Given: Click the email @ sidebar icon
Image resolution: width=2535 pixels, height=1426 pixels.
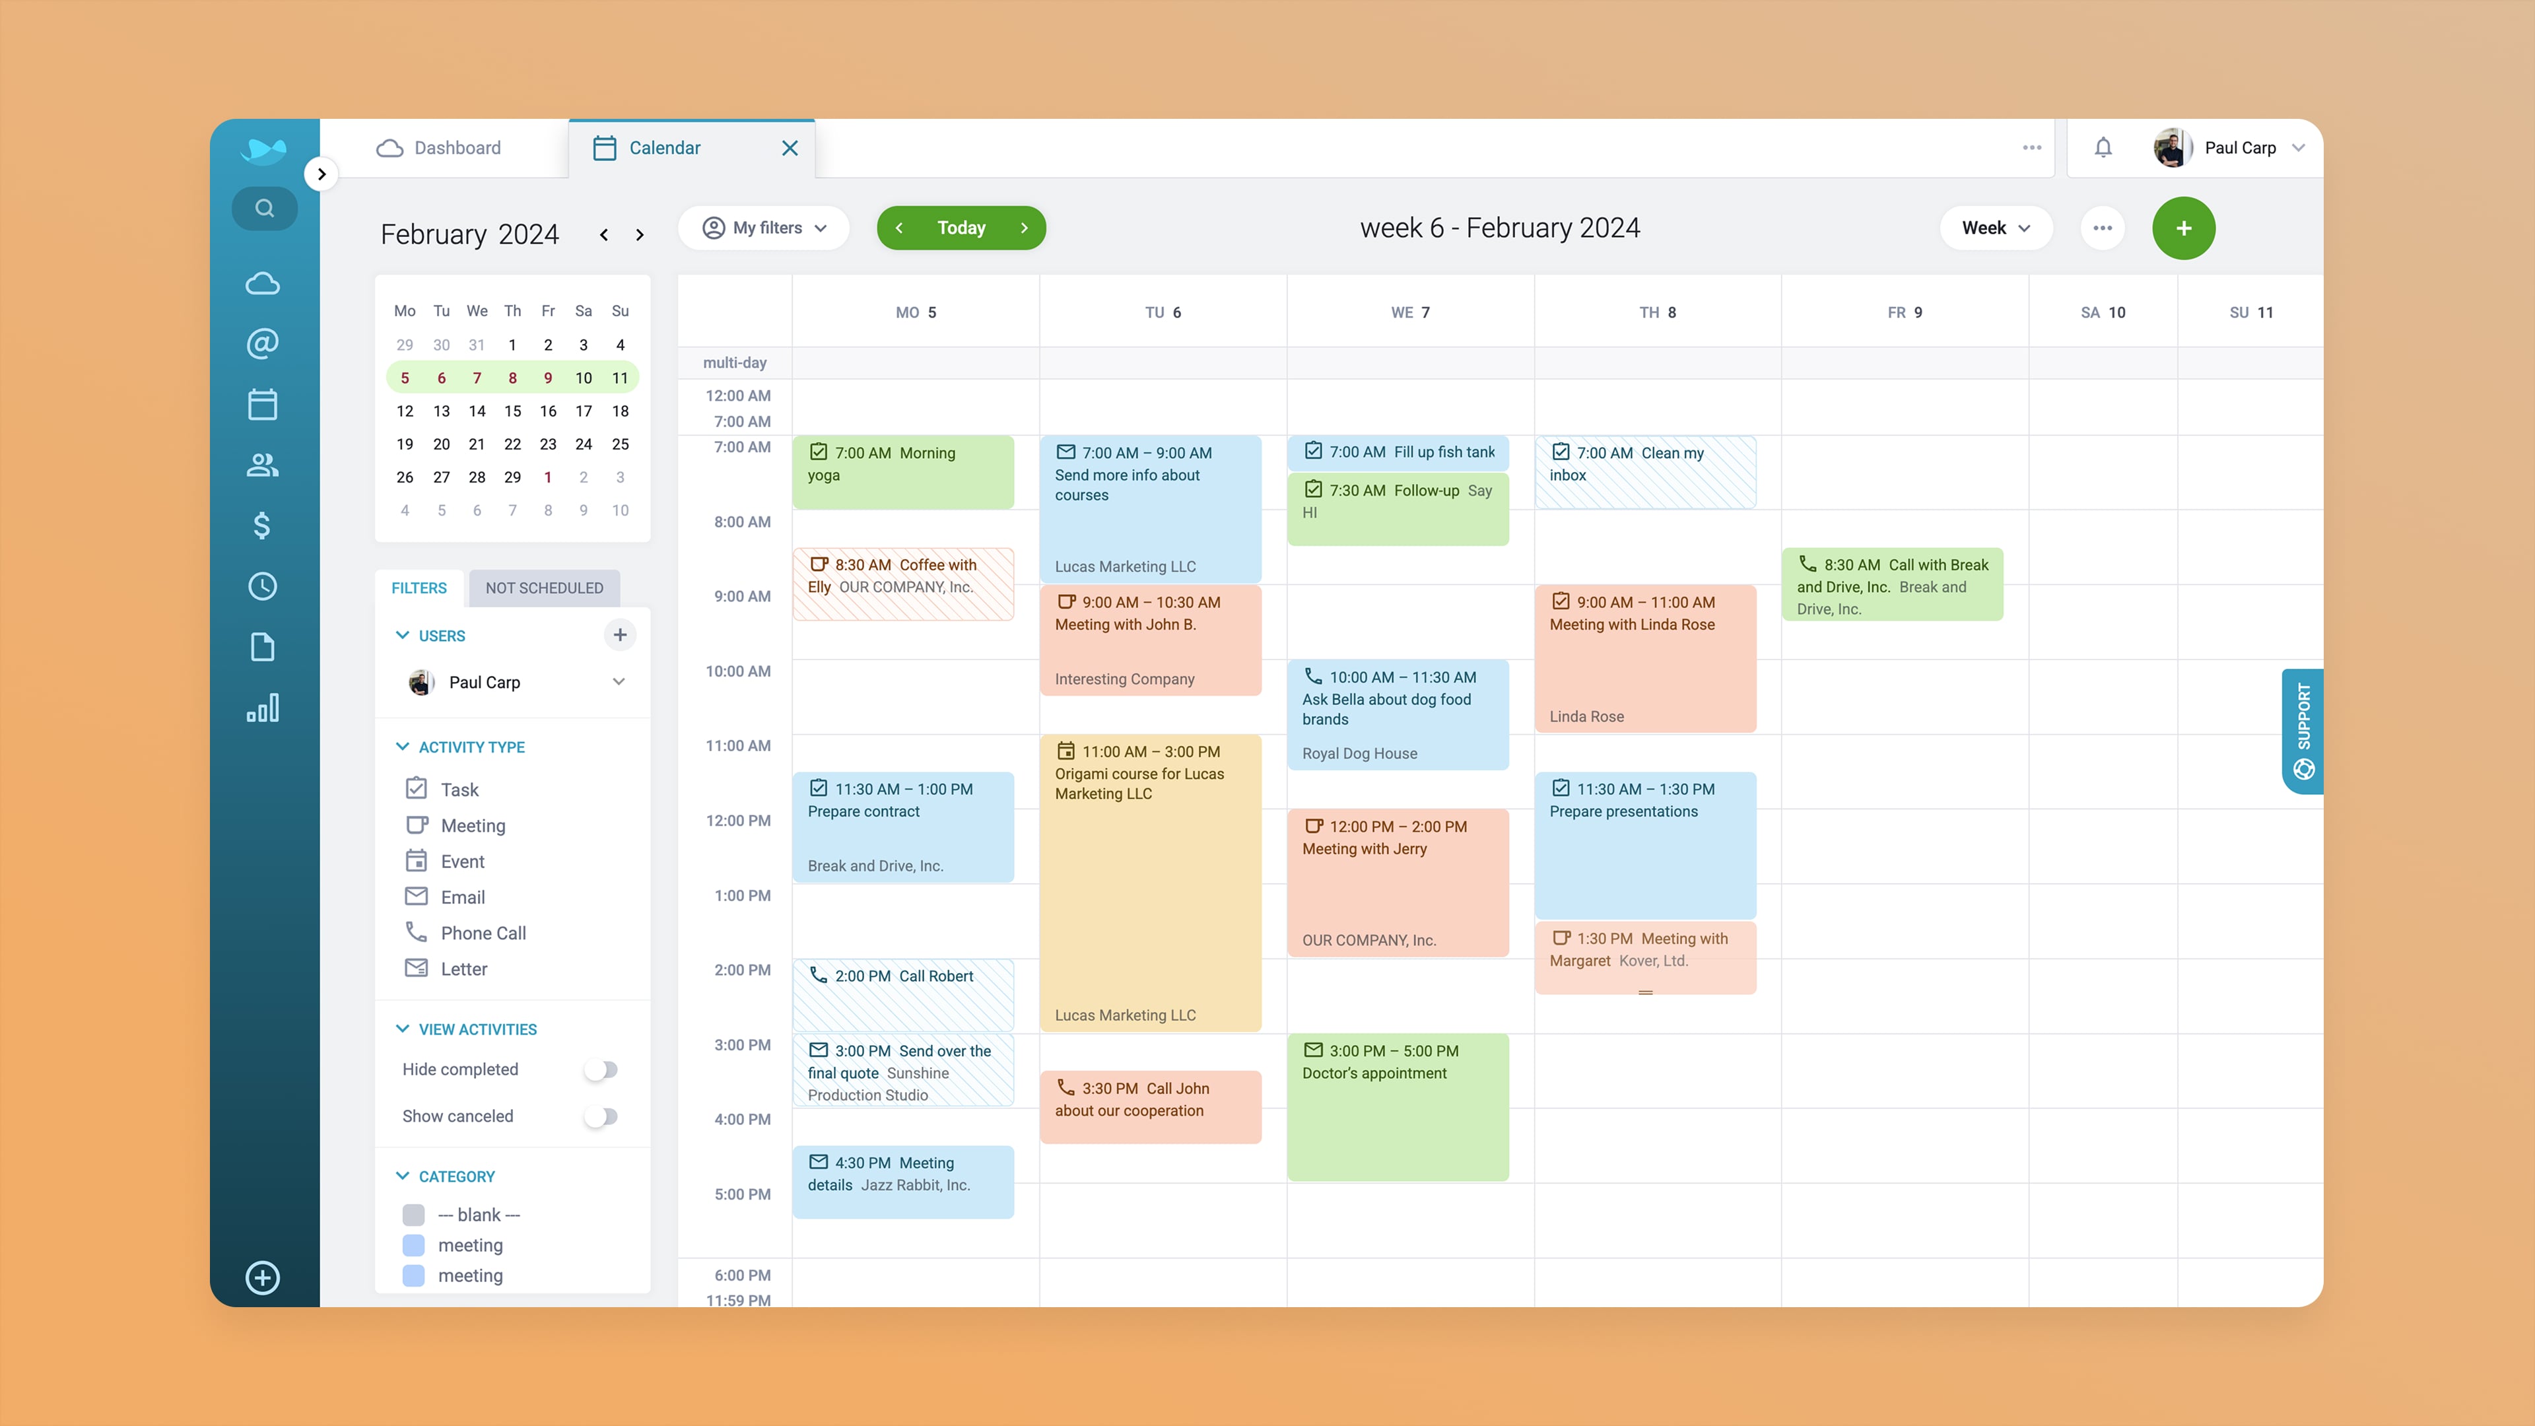Looking at the screenshot, I should pos(262,343).
